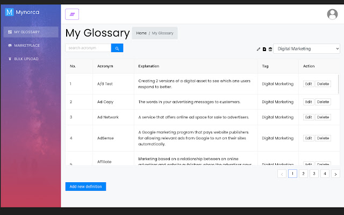Click the Add new definition button
344x215 pixels.
coord(85,187)
